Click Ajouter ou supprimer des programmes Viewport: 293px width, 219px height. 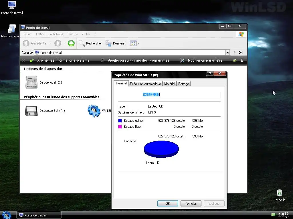point(138,60)
